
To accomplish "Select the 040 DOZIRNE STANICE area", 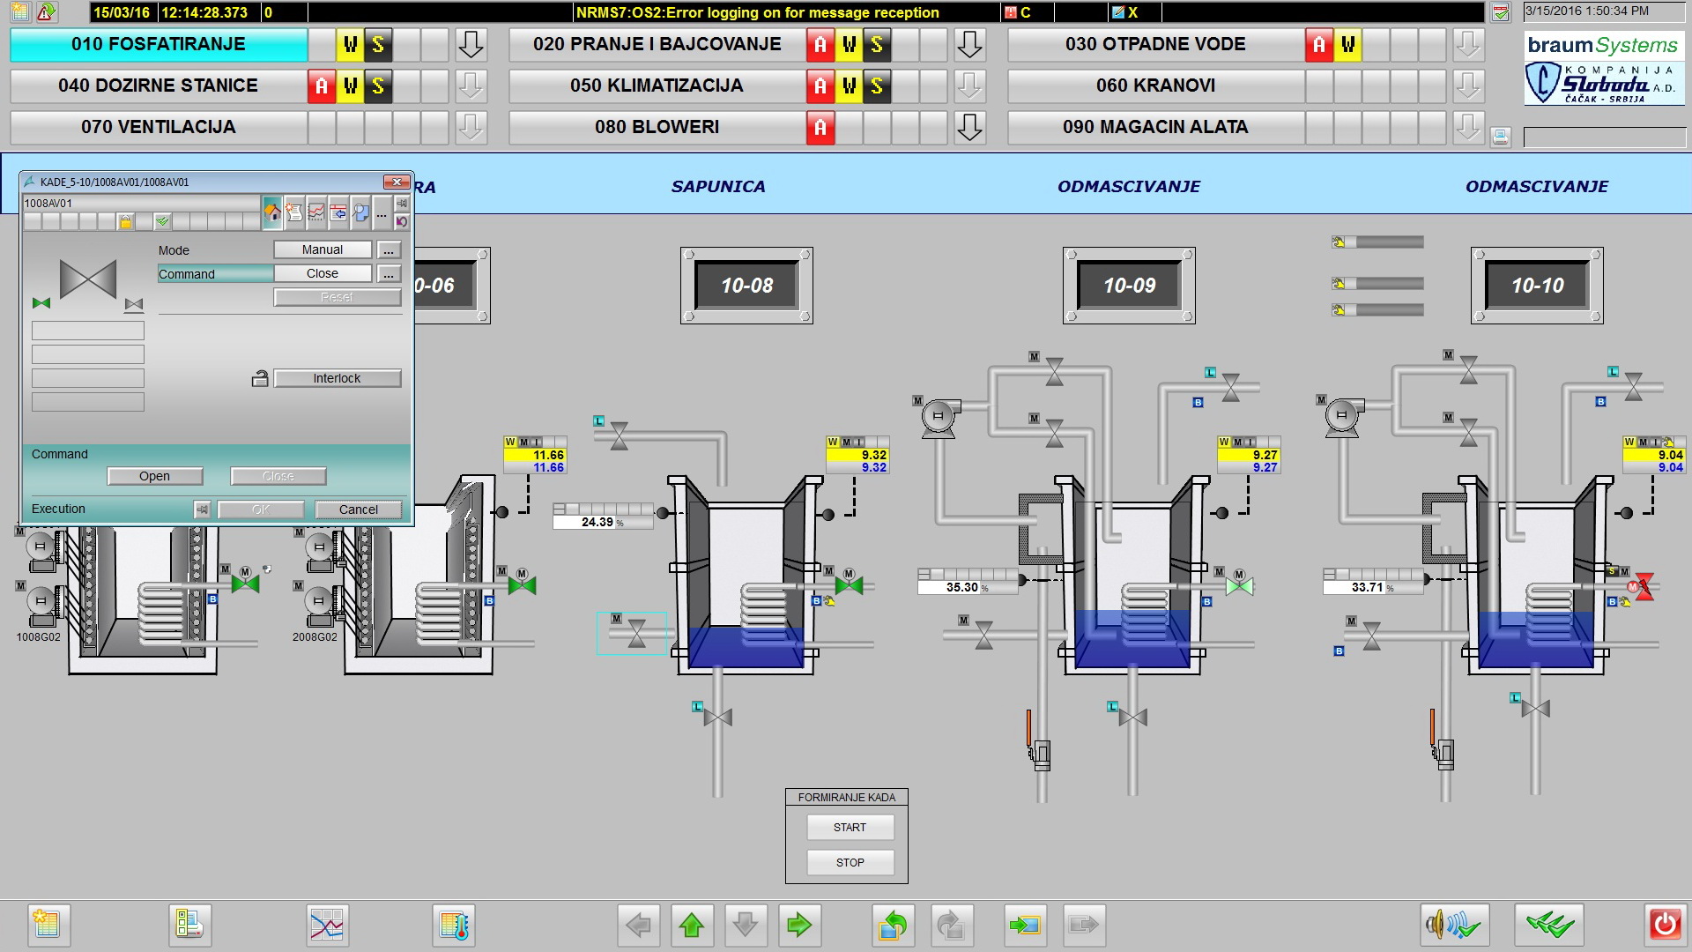I will point(159,86).
